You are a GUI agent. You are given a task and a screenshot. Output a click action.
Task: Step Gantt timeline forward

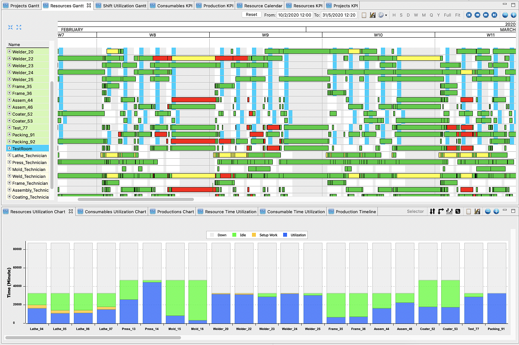486,15
